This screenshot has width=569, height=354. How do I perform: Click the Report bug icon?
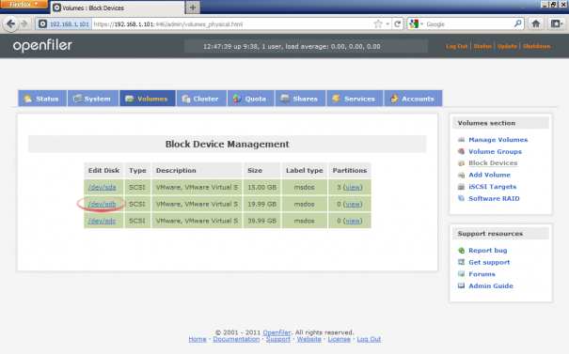(461, 251)
